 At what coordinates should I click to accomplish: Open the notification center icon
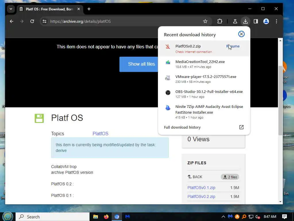point(285,217)
